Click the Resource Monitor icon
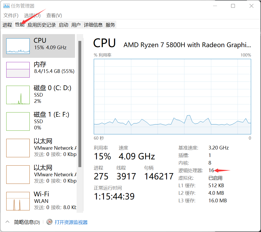 point(49,222)
